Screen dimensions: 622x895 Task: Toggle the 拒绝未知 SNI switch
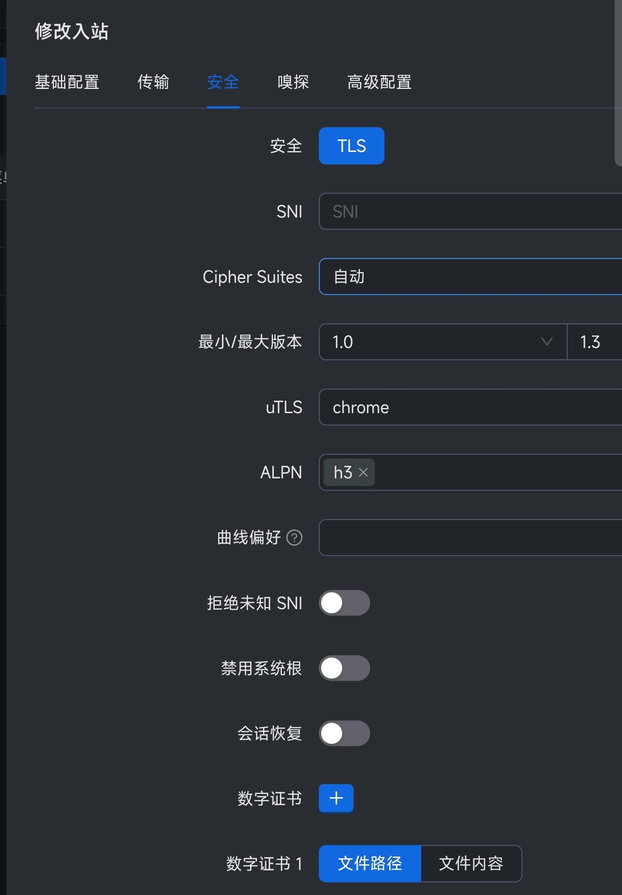344,603
